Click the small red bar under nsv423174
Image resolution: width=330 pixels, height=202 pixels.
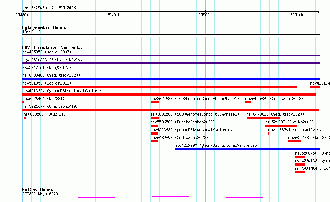tap(315, 87)
